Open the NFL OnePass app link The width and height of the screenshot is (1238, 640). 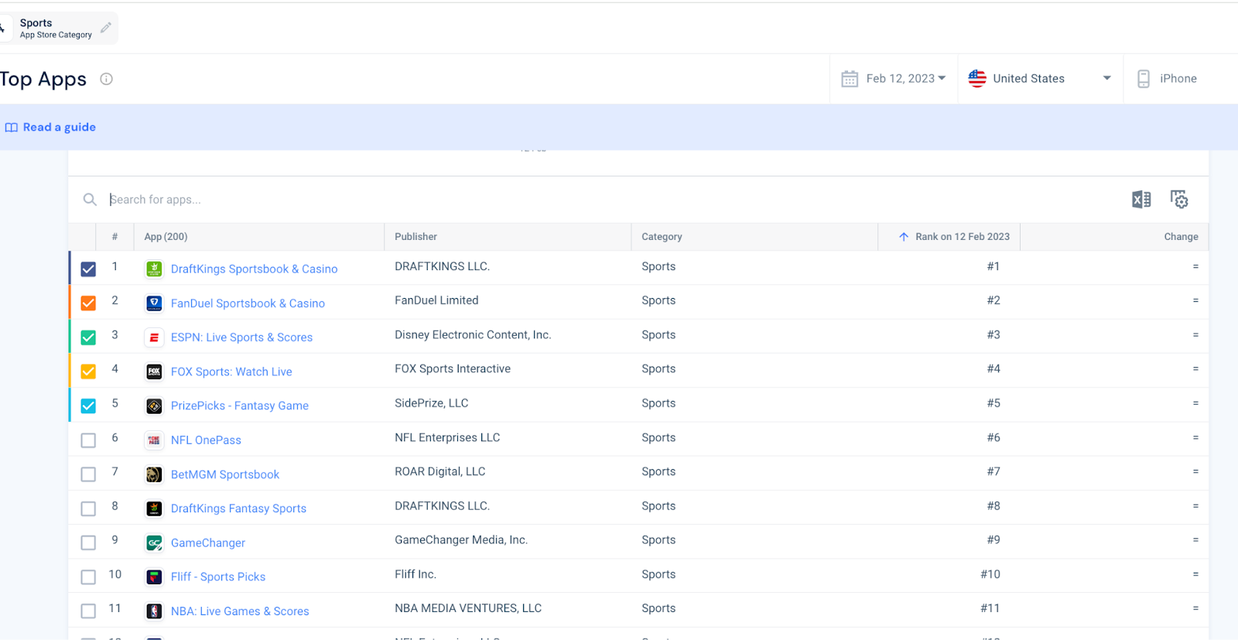206,440
